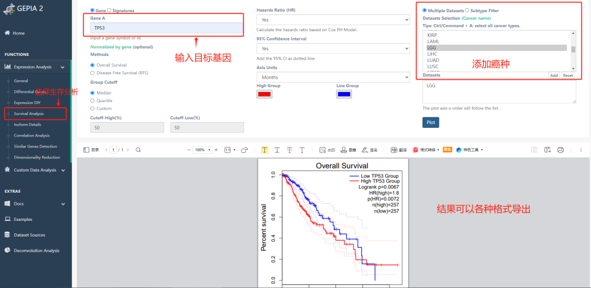Viewport: 591px width, 288px height.
Task: Select Subtype Filter radio option
Action: point(467,10)
